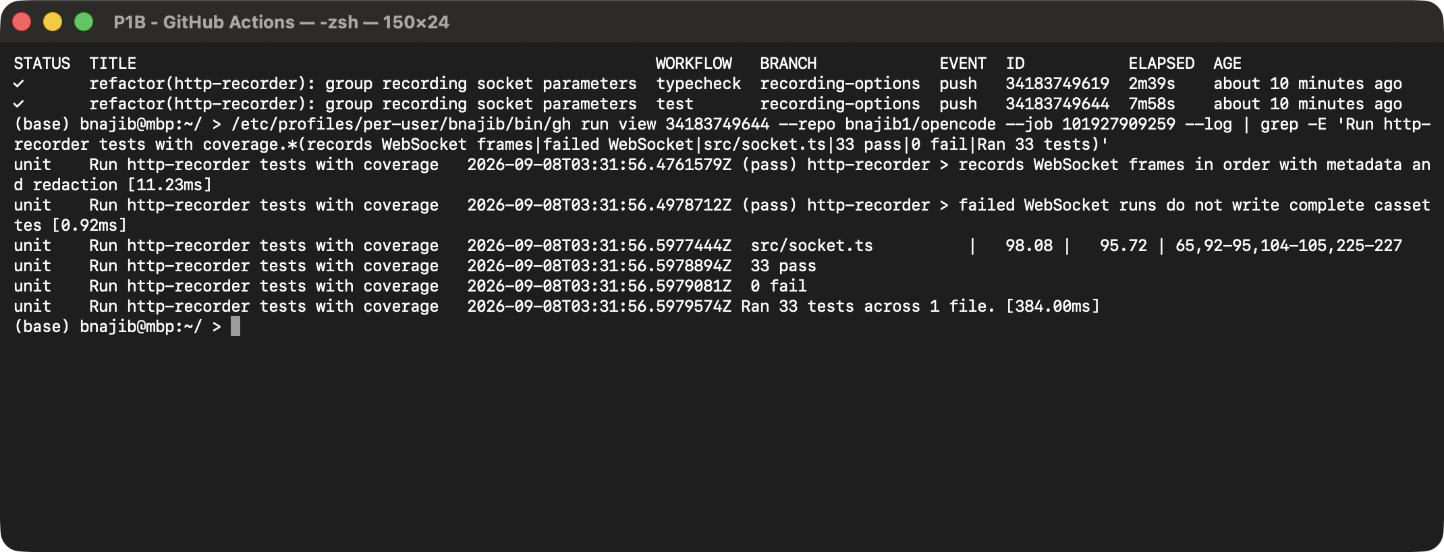Click the WORKFLOW column header
The height and width of the screenshot is (552, 1444).
pos(694,63)
